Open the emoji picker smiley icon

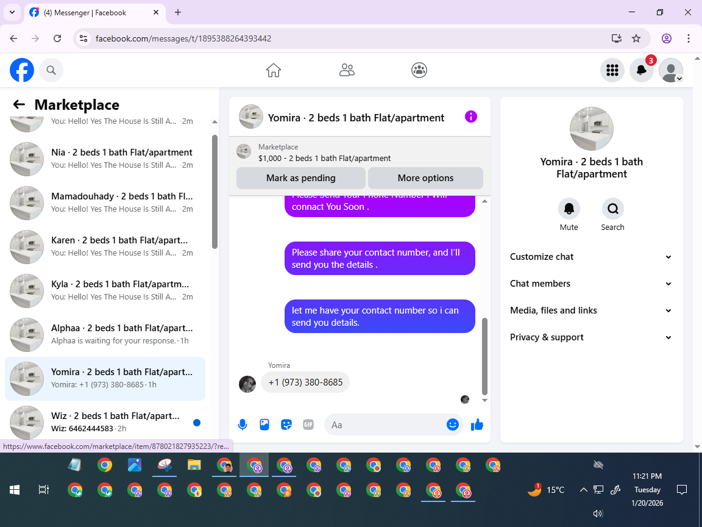coord(453,425)
